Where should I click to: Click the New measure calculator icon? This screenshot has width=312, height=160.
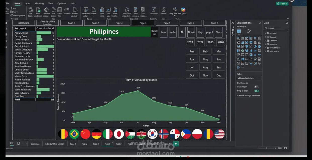coord(136,10)
